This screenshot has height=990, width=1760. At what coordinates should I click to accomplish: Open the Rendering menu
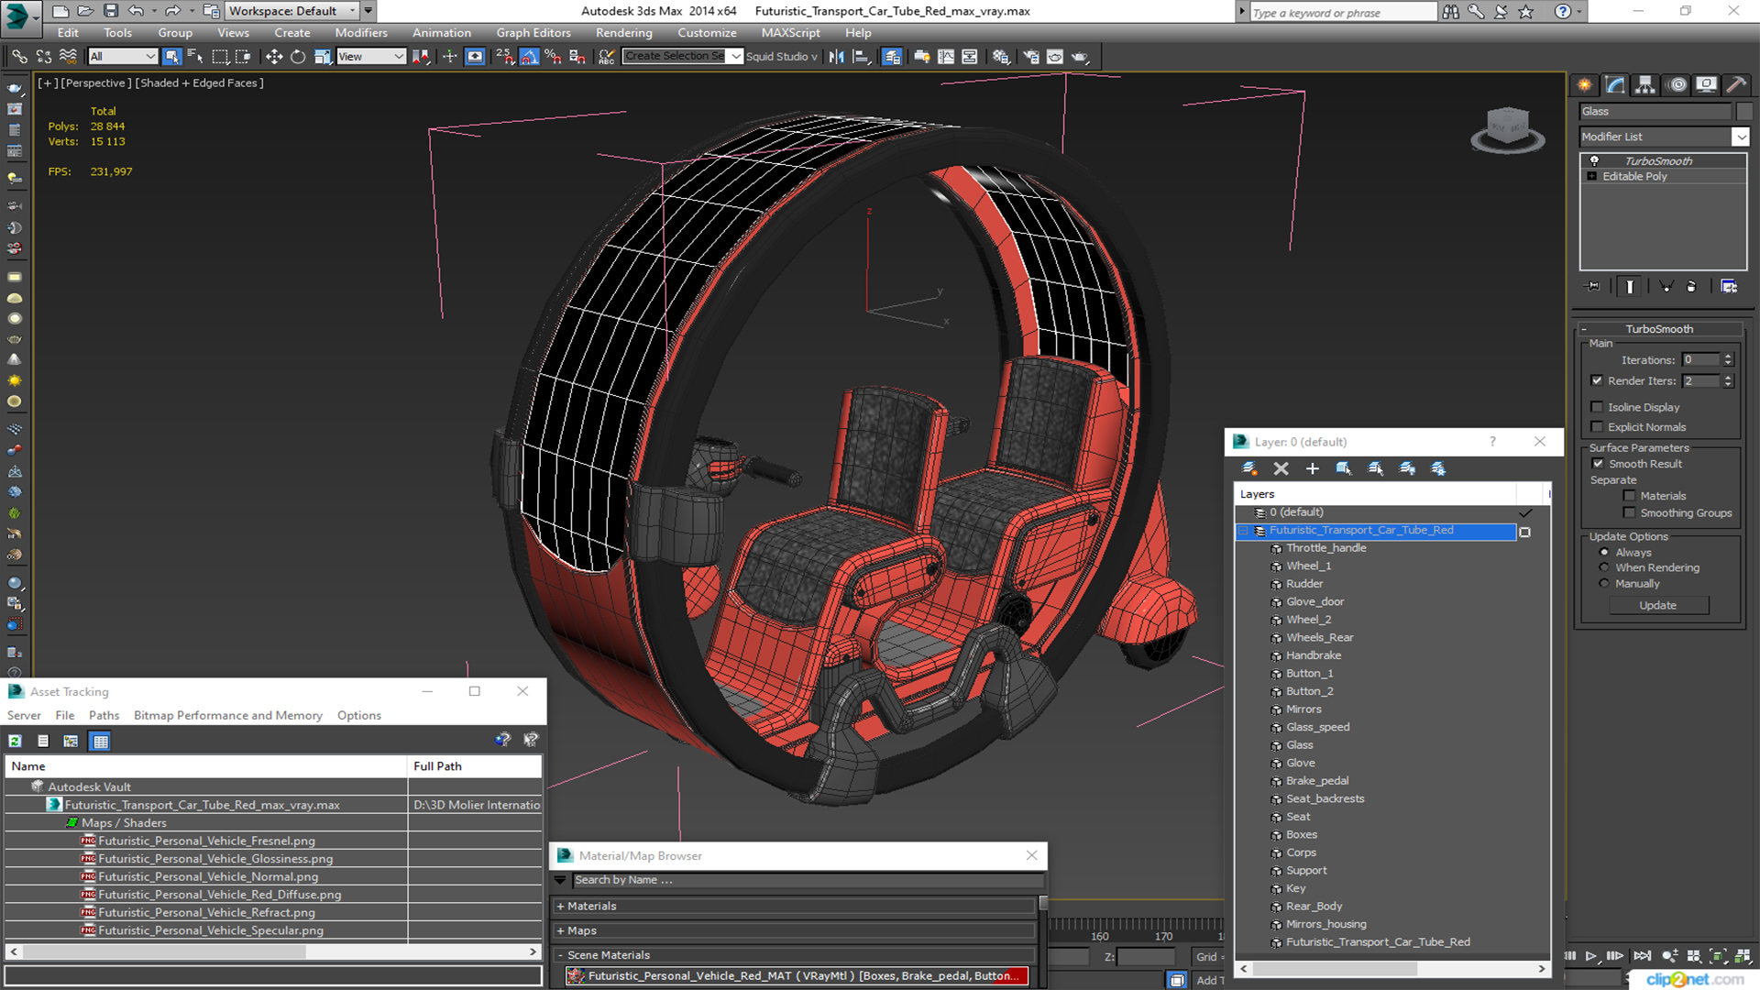pyautogui.click(x=623, y=32)
